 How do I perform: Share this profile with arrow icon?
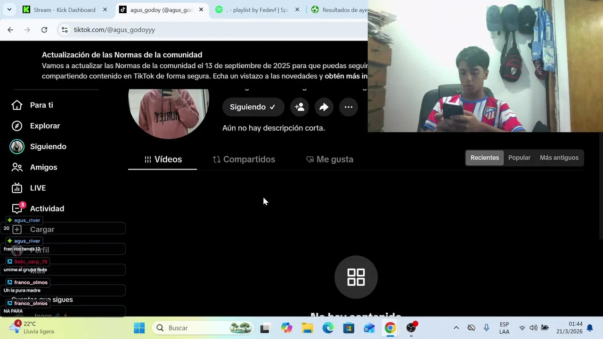324,107
